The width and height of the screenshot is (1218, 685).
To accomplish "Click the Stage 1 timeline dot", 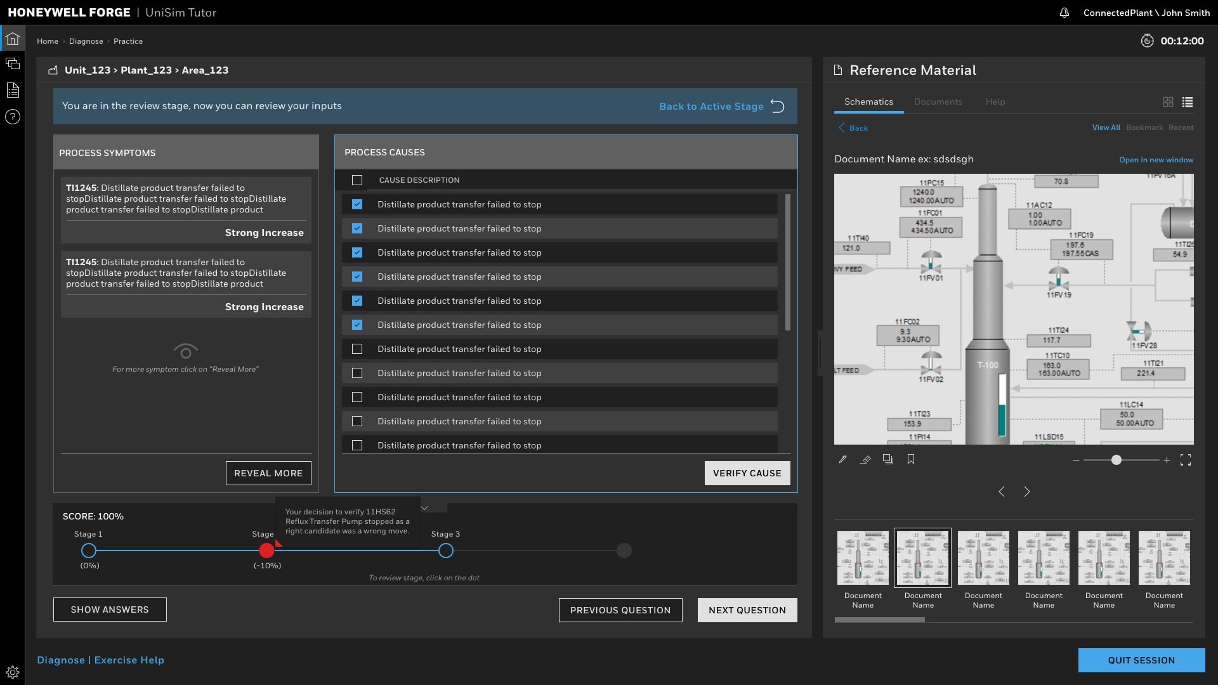I will click(89, 551).
